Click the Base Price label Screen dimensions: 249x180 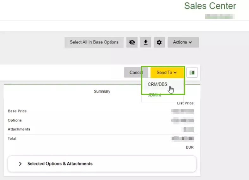point(17,111)
